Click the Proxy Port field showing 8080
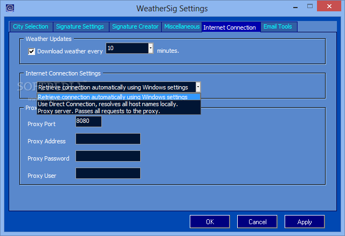 point(88,121)
